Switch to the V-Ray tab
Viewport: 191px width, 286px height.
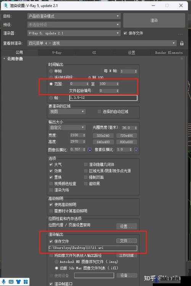(57, 53)
